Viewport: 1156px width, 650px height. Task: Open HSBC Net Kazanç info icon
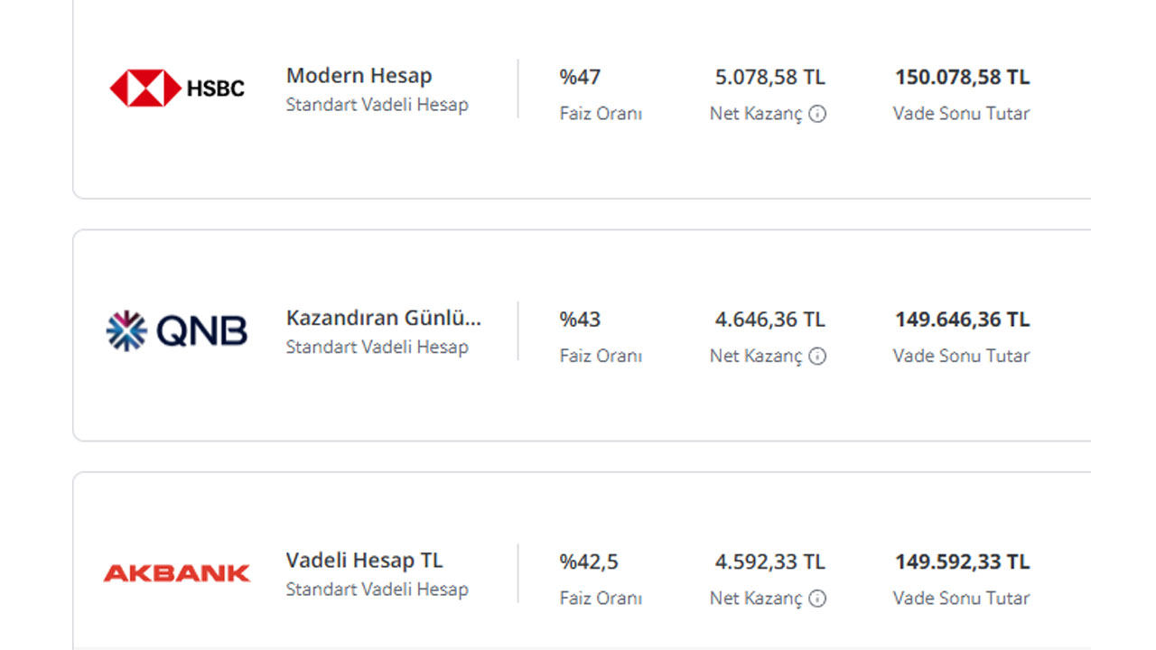coord(817,114)
